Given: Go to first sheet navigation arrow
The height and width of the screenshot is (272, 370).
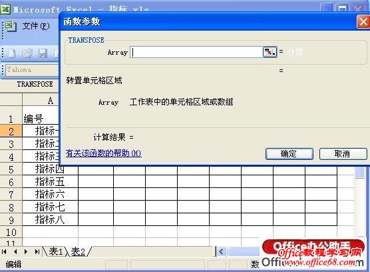Looking at the screenshot, I should pyautogui.click(x=4, y=252).
